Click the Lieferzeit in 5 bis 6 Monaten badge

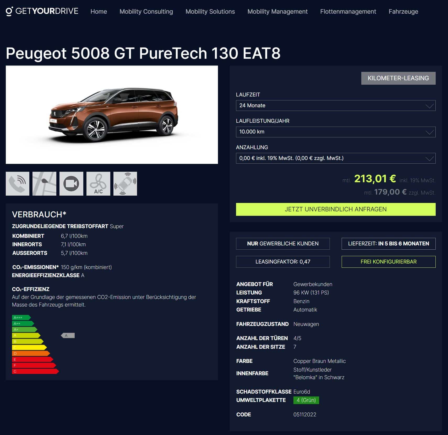389,244
